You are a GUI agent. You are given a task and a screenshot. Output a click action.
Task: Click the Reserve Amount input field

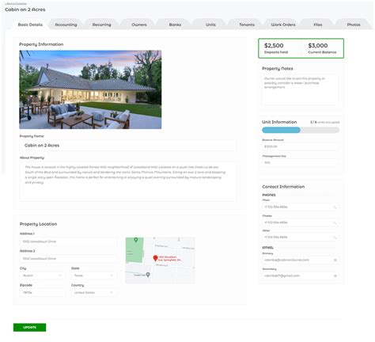click(x=301, y=146)
